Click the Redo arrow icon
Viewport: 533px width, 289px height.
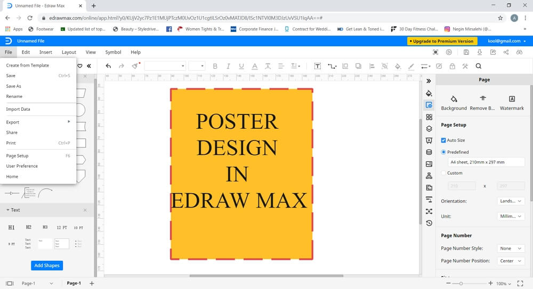[122, 66]
